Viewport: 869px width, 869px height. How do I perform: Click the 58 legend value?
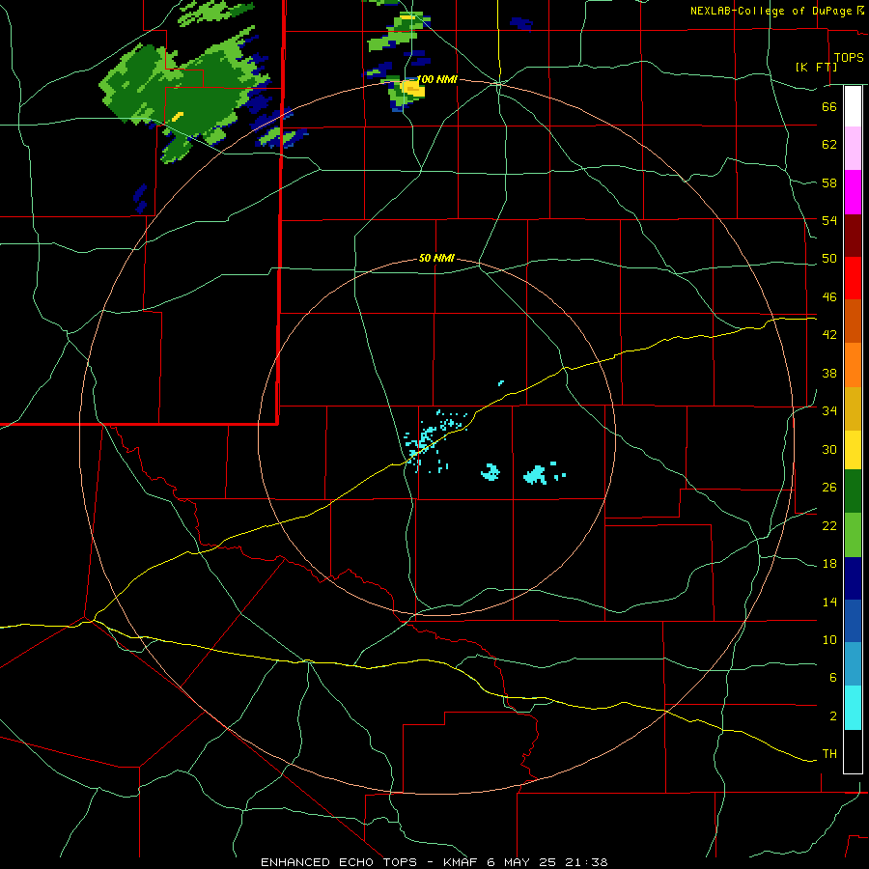[x=829, y=182]
